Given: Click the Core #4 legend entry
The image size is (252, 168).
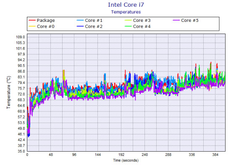Looking at the screenshot, I should [x=138, y=26].
